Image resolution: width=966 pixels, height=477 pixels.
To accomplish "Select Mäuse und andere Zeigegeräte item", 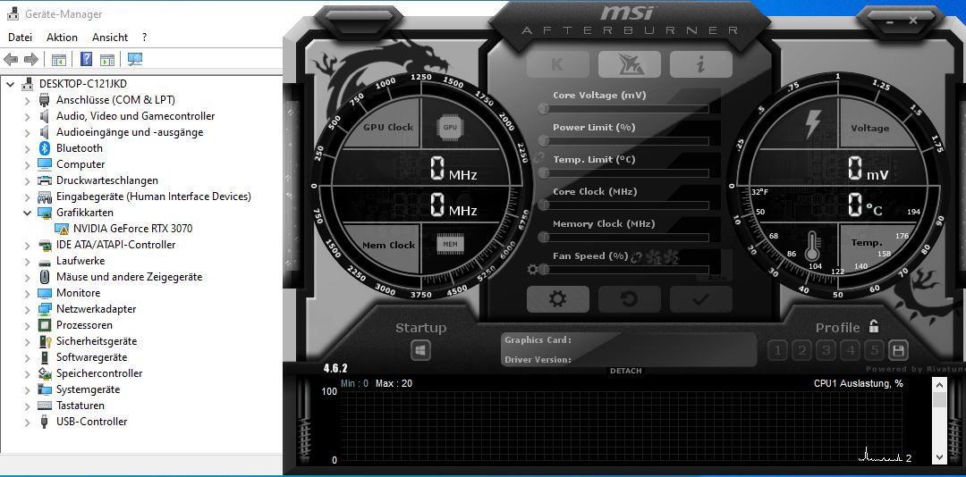I will click(130, 277).
